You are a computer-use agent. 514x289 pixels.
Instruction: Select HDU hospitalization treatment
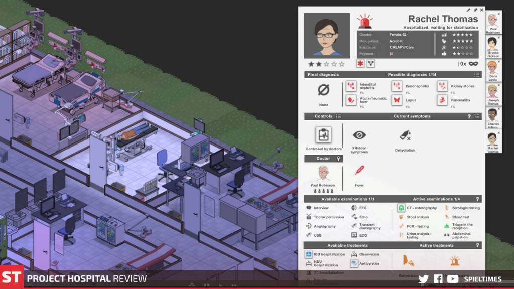point(322,263)
